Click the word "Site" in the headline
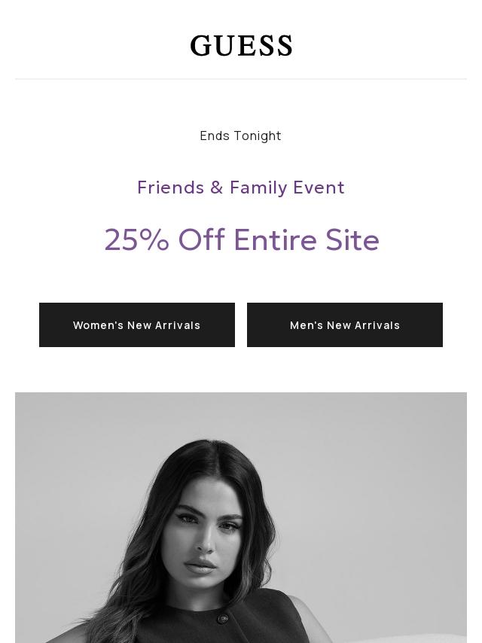The height and width of the screenshot is (643, 482). pyautogui.click(x=352, y=239)
